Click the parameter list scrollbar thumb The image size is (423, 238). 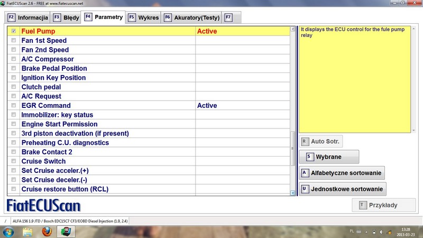293,149
